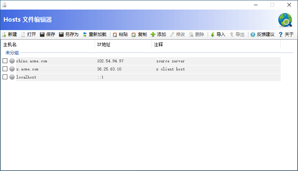Check the rhino.acme.com checkbox
Image resolution: width=298 pixels, height=171 pixels.
click(x=5, y=61)
